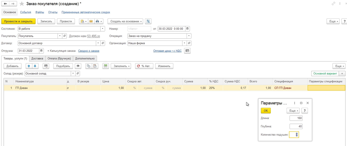This screenshot has height=146, width=347.
Task: Confirm parameters with yellow ОК button
Action: [266, 110]
